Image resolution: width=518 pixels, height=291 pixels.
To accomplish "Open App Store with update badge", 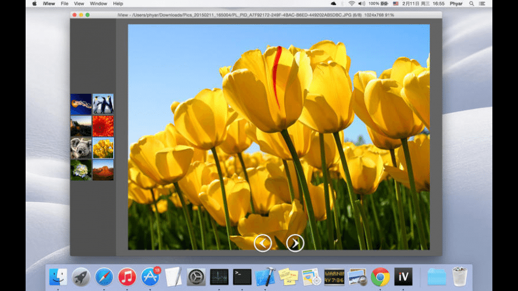I will tap(150, 276).
